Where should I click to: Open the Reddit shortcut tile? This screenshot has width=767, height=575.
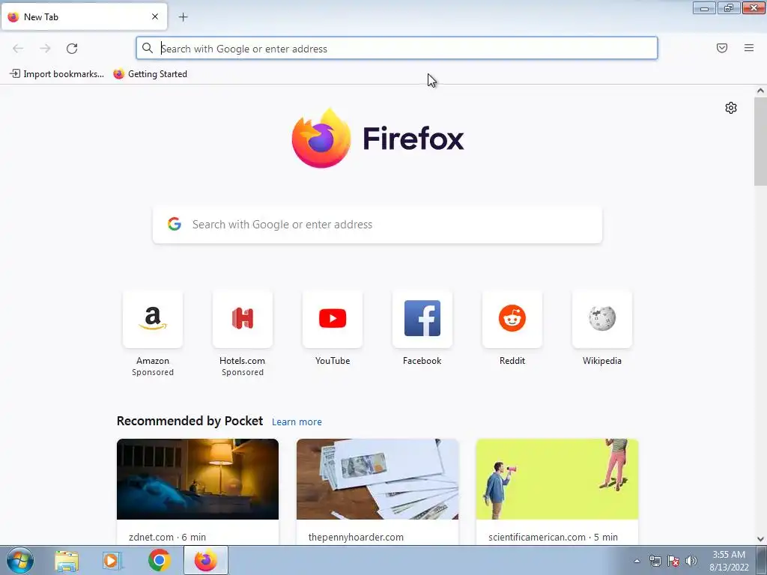tap(512, 319)
